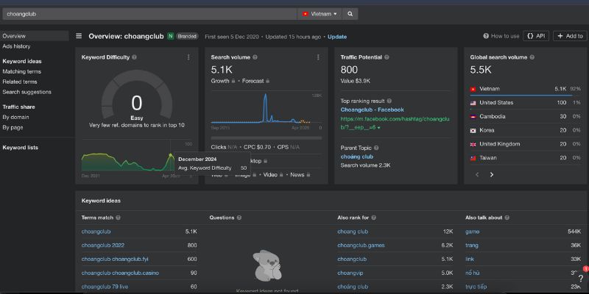Screen dimensions: 589x294
Task: Select Overview in the sidebar
Action: tap(34, 36)
